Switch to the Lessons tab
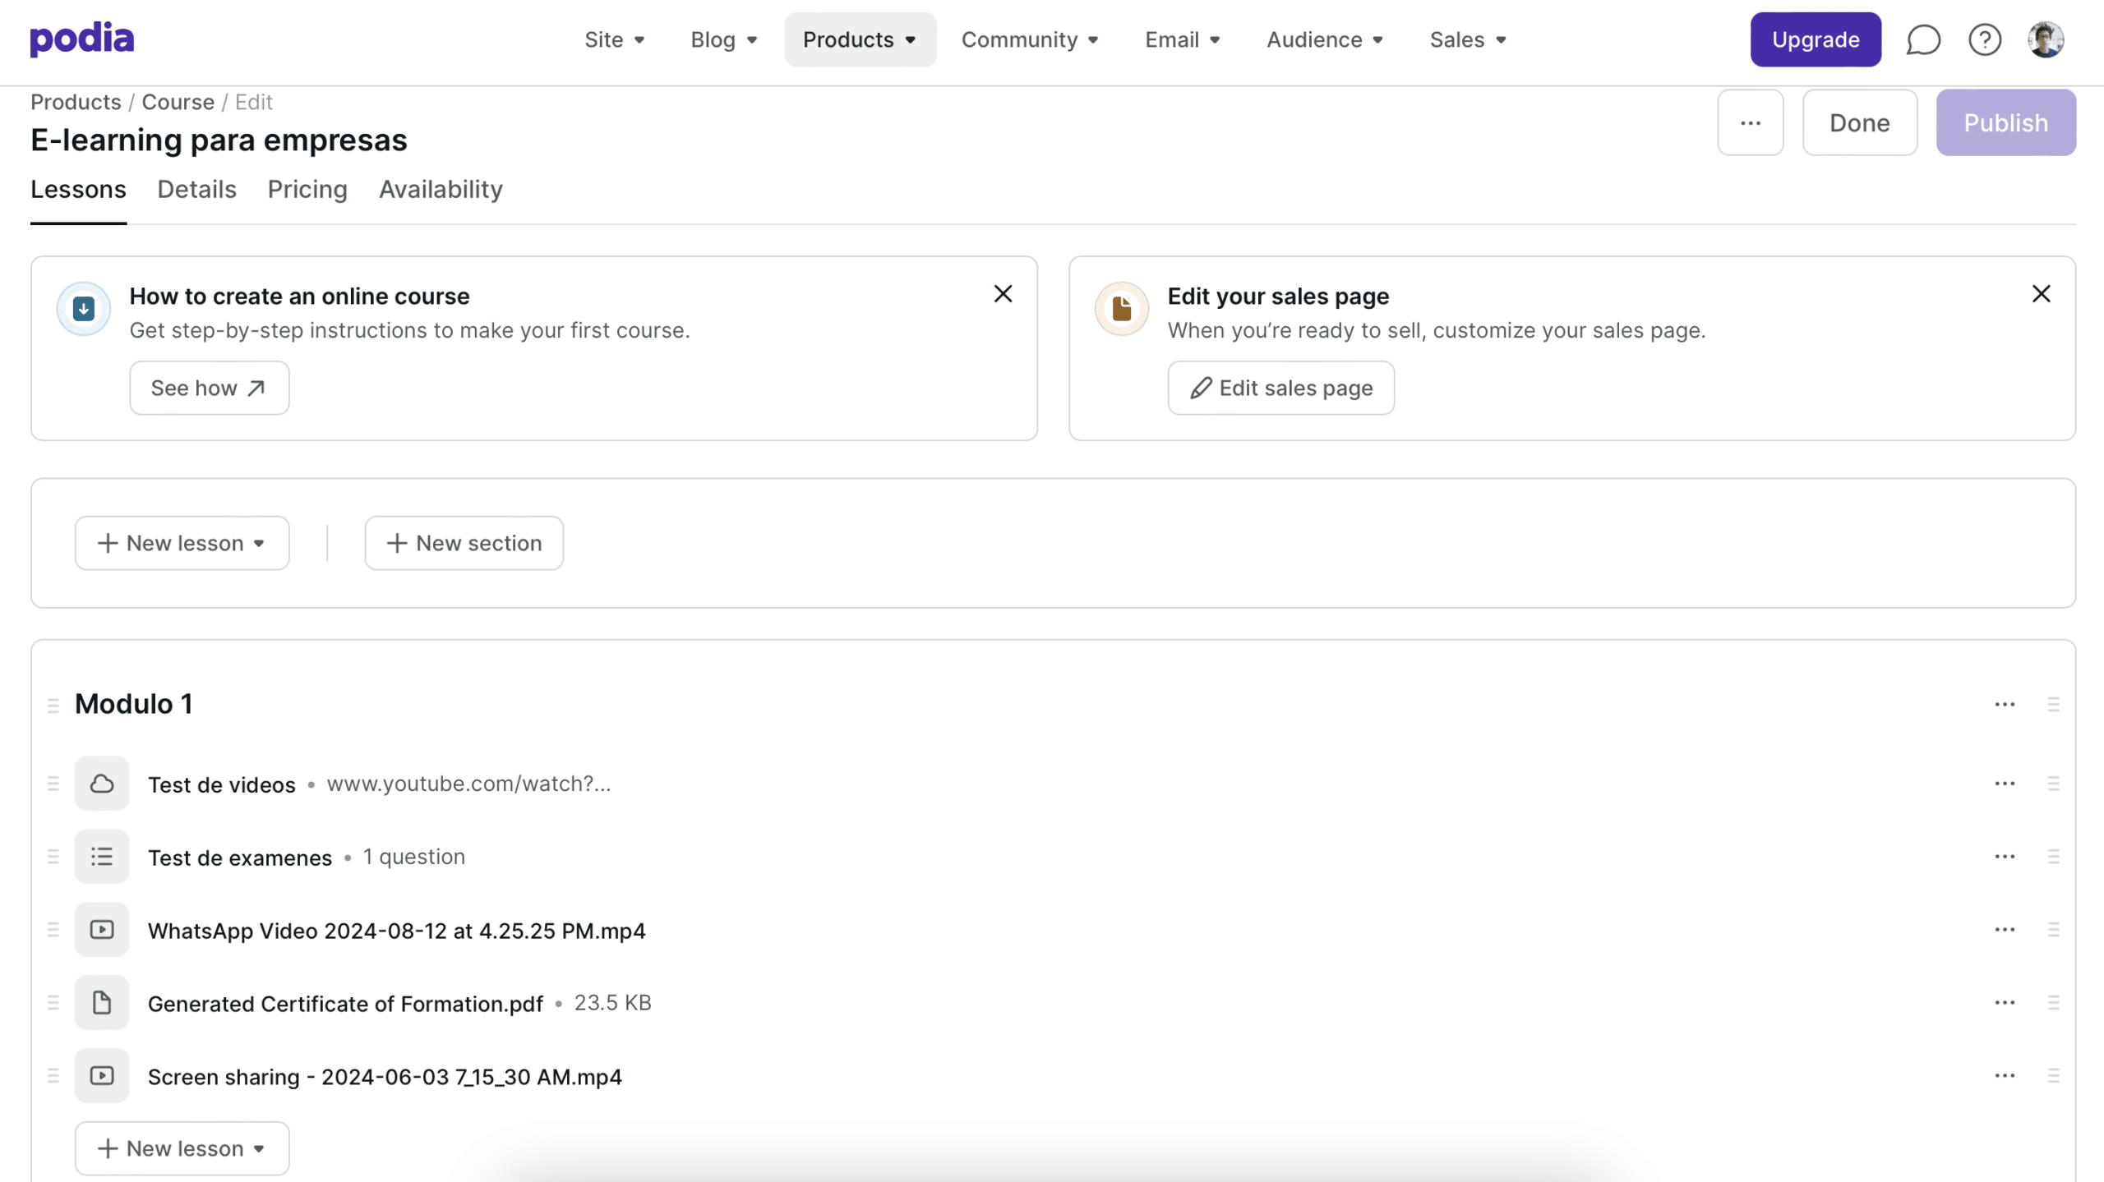The height and width of the screenshot is (1182, 2104). (78, 190)
